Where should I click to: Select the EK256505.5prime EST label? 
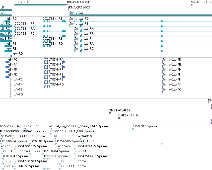(69, 142)
